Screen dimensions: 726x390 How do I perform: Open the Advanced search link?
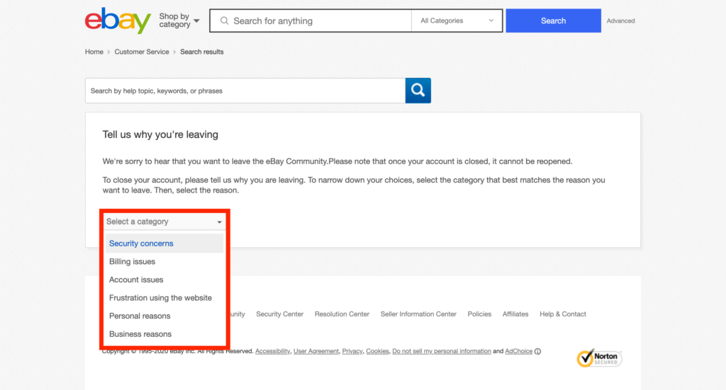click(620, 21)
